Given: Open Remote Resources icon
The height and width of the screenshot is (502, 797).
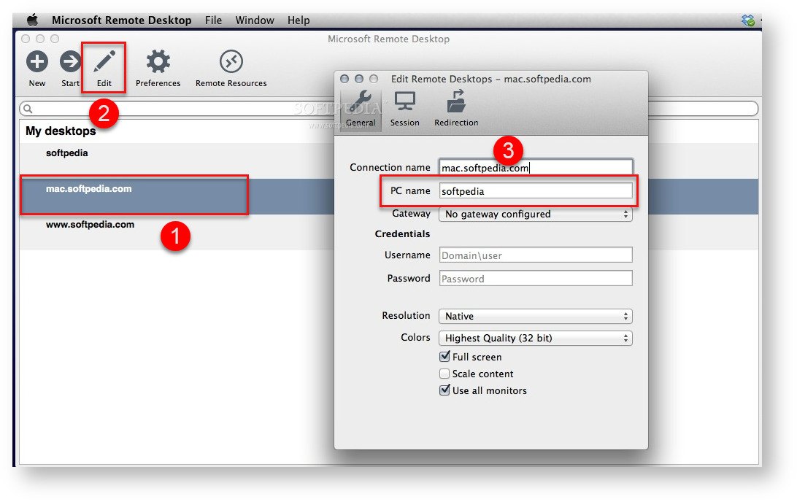Looking at the screenshot, I should pos(231,62).
